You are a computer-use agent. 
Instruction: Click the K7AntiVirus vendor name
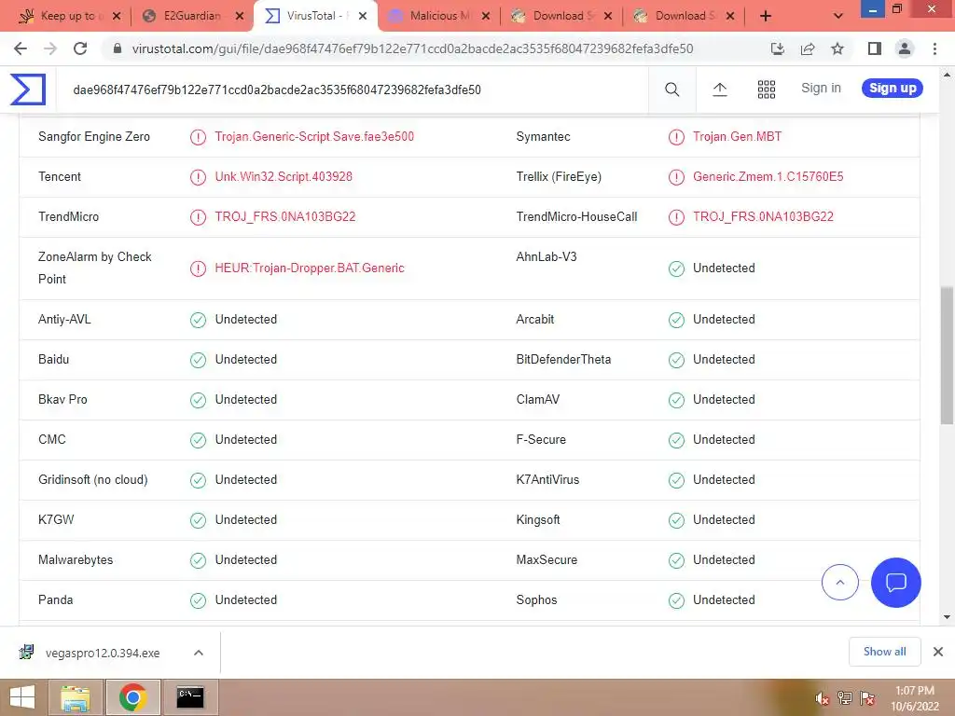(x=547, y=480)
